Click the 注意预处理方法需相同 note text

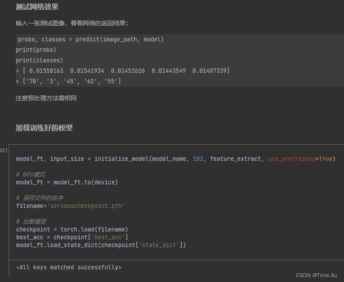[46, 98]
